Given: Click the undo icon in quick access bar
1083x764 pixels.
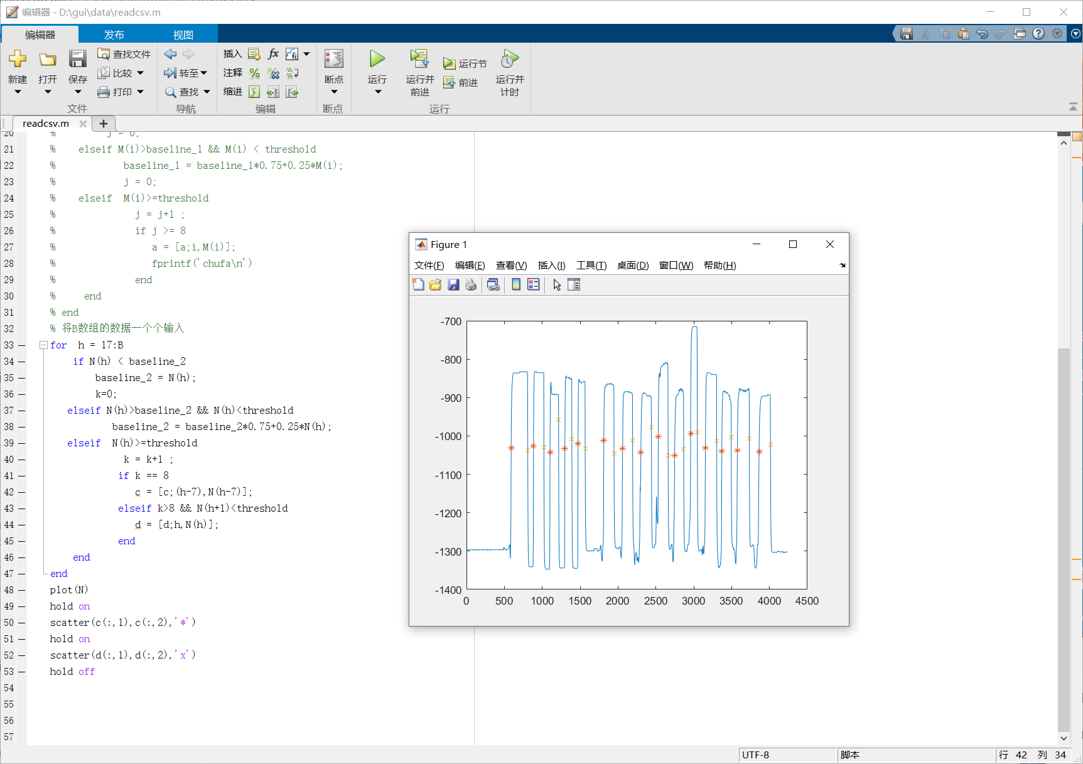Looking at the screenshot, I should [983, 34].
